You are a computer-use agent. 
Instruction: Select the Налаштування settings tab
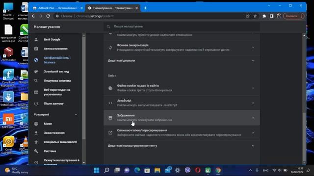(x=113, y=8)
